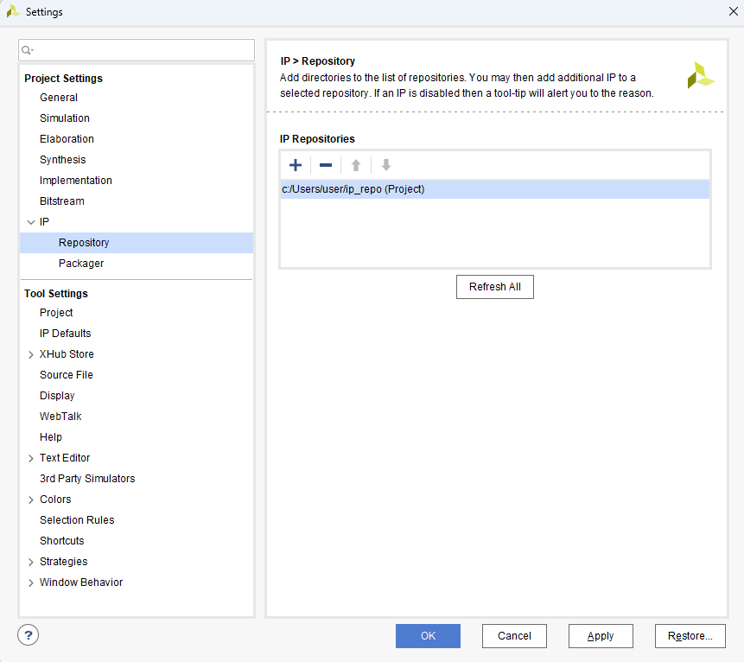Select Help tool settings

point(51,437)
